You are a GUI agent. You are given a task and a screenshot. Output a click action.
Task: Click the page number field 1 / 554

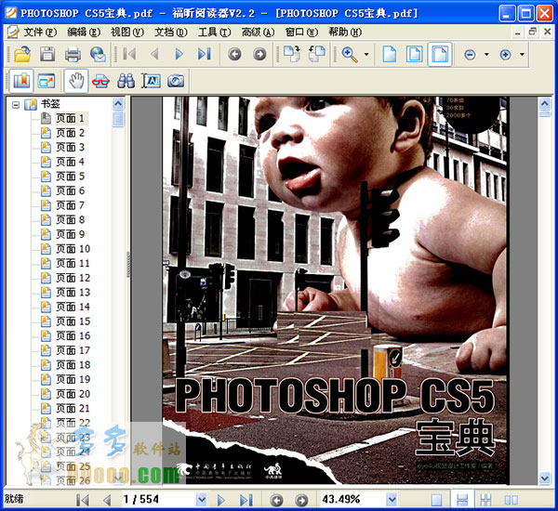click(x=158, y=499)
